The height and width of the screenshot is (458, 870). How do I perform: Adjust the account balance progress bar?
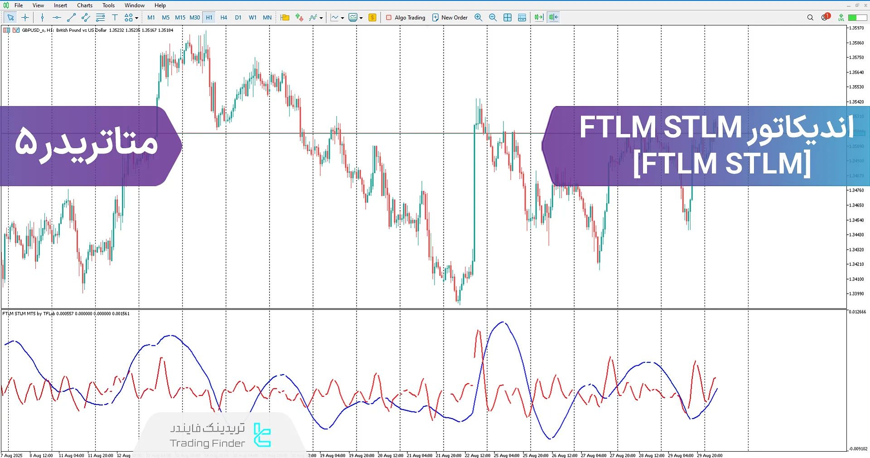pyautogui.click(x=857, y=17)
